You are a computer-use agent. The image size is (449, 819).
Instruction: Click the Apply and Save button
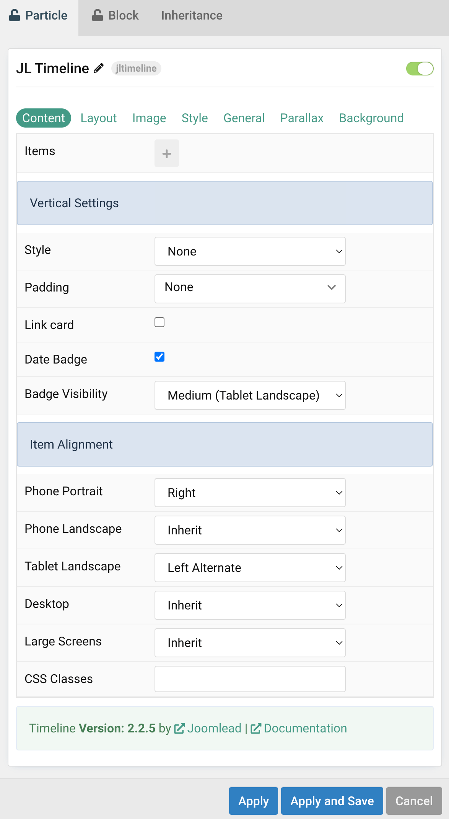pyautogui.click(x=332, y=801)
